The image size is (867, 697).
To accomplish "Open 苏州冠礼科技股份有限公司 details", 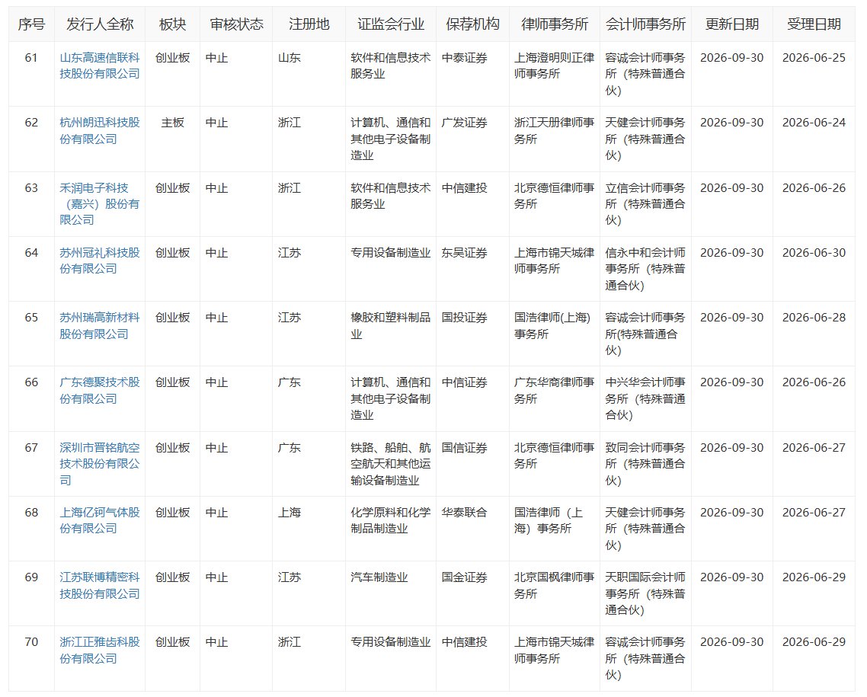I will 100,261.
